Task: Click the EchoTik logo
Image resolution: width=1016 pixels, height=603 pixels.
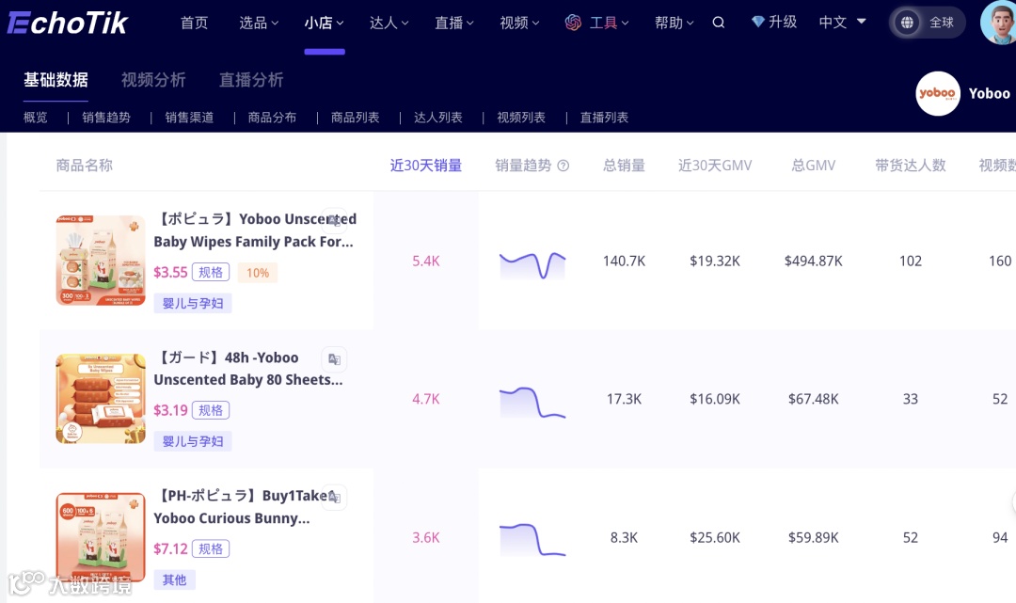Action: [x=68, y=23]
